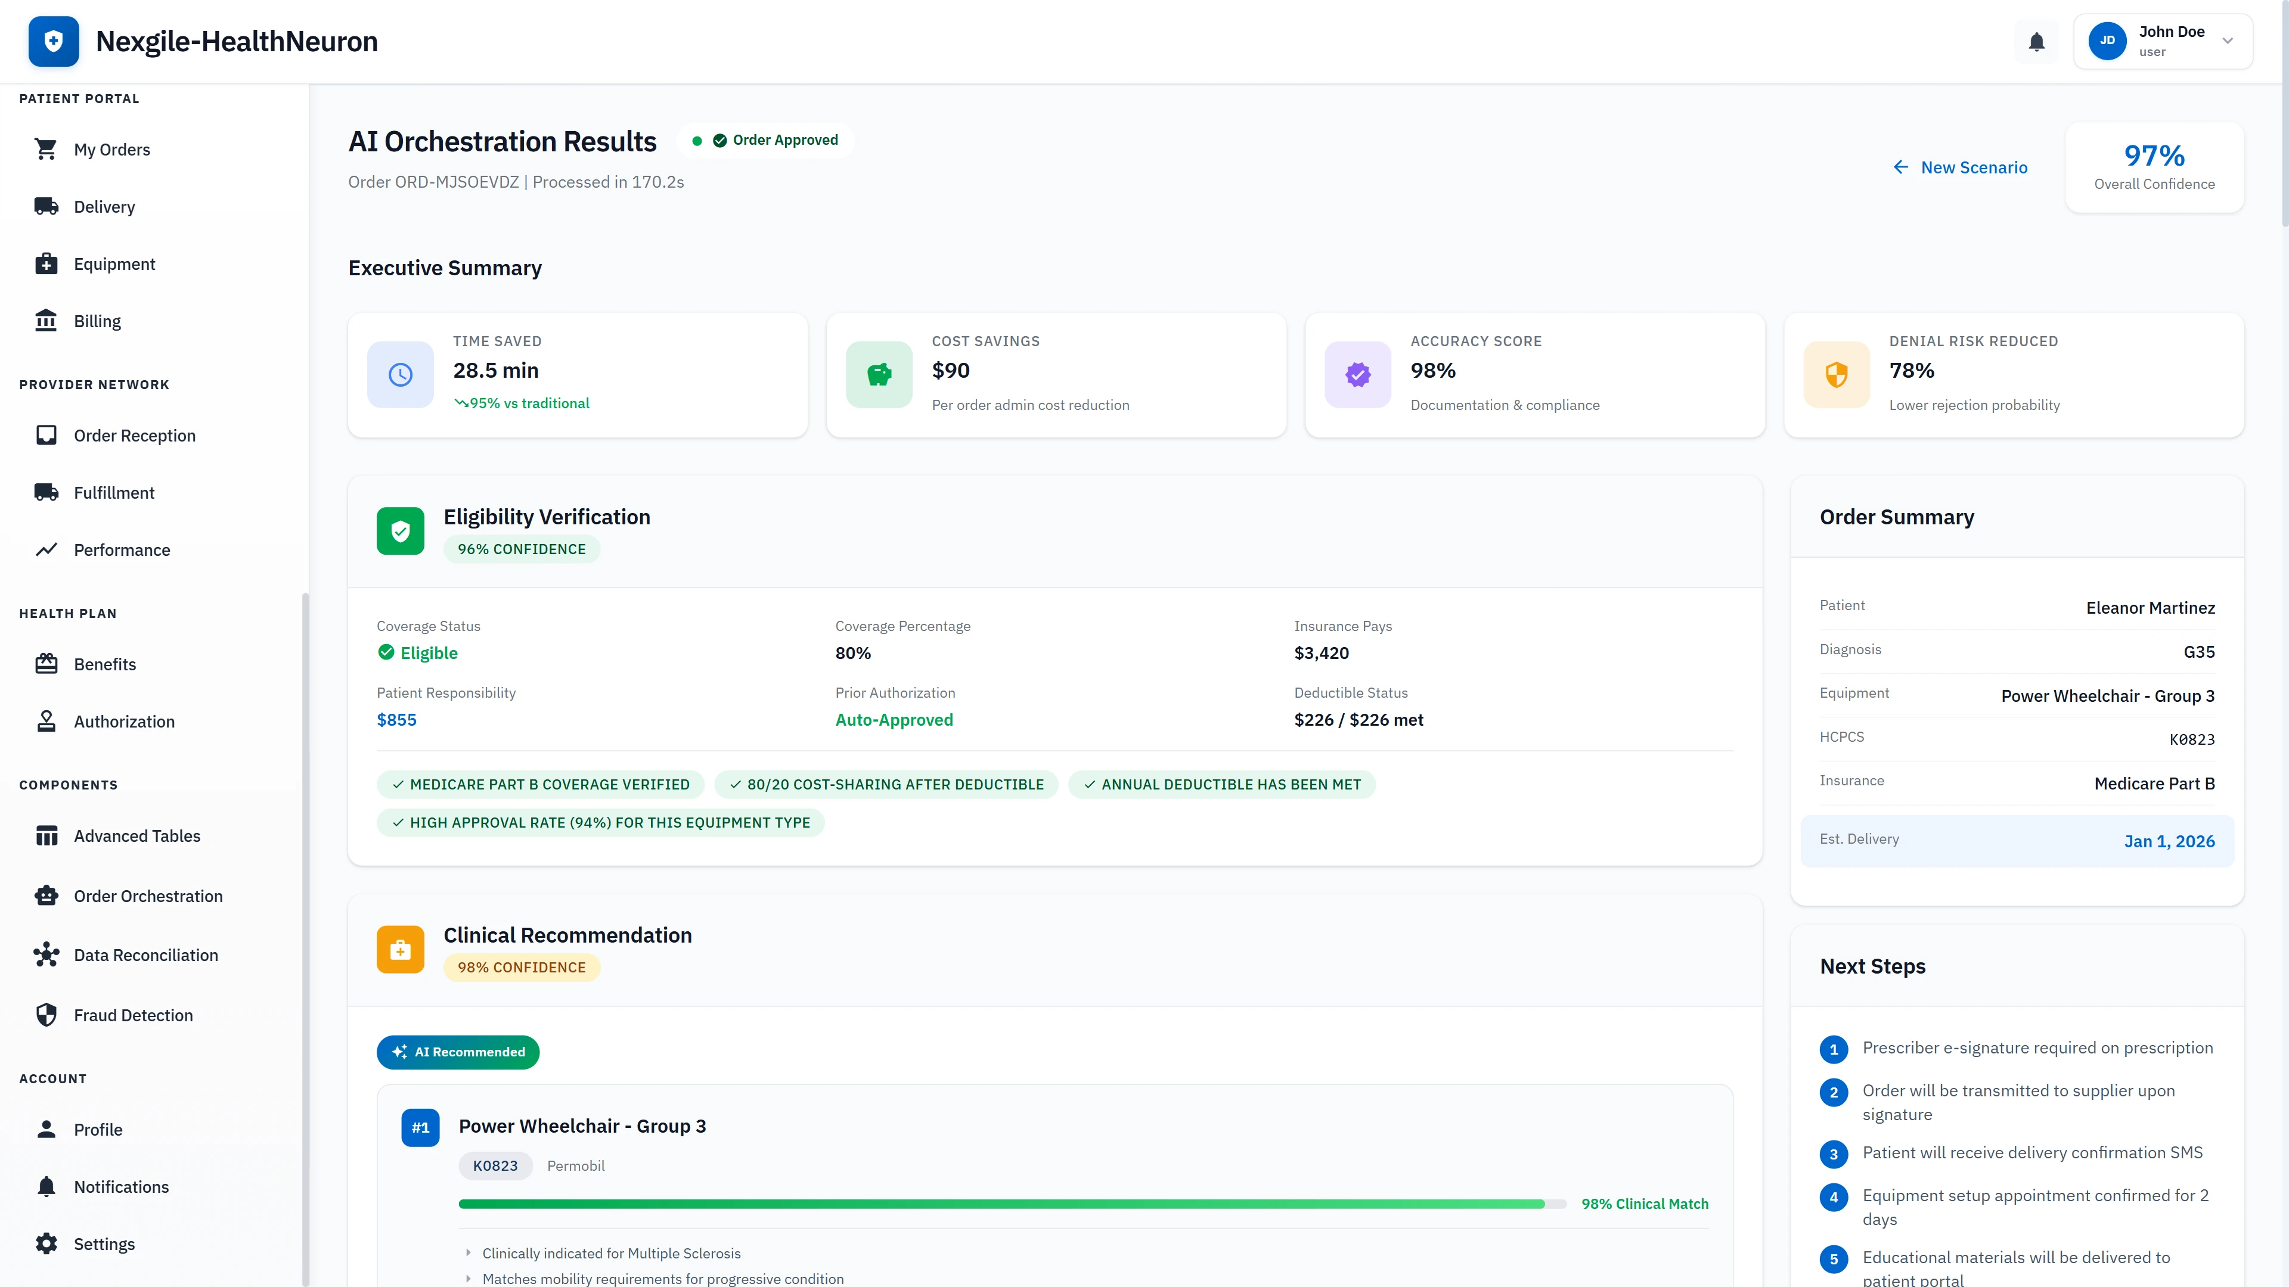
Task: Click the Fulfillment truck icon
Action: pyautogui.click(x=47, y=492)
